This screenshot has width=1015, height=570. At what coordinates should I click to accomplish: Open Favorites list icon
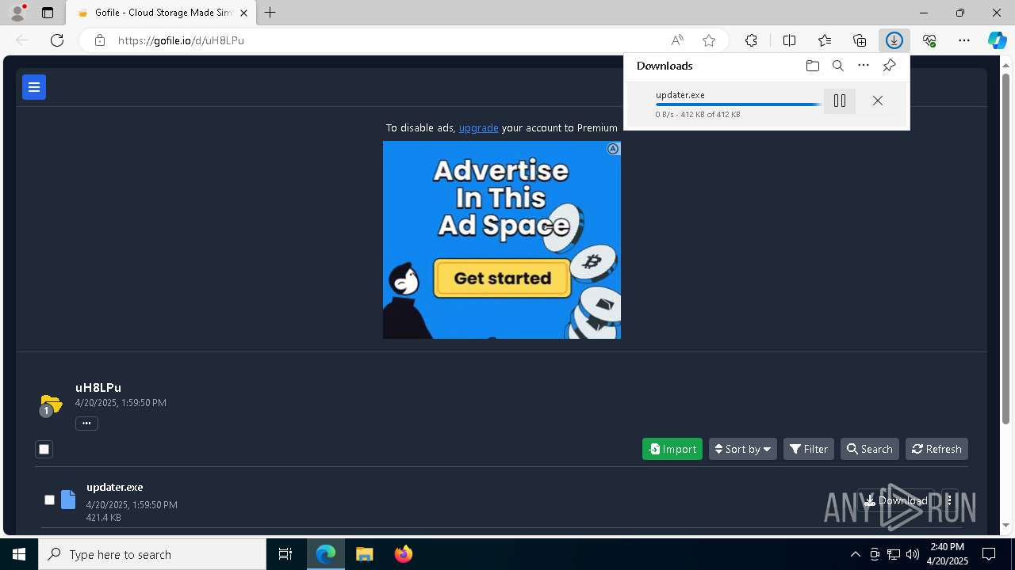click(825, 40)
